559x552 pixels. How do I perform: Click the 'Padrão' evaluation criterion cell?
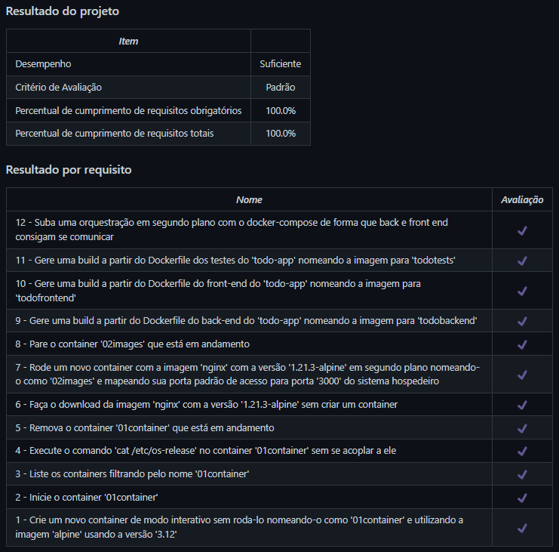280,88
